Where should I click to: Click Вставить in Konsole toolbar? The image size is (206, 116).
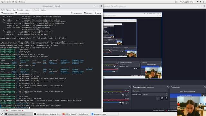[88, 13]
